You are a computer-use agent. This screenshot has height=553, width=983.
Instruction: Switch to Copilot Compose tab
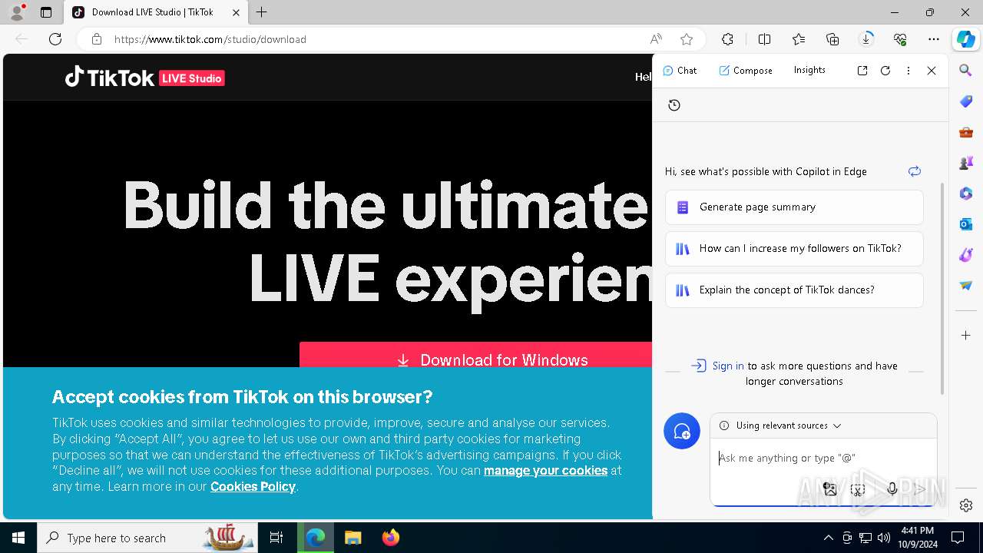(746, 70)
